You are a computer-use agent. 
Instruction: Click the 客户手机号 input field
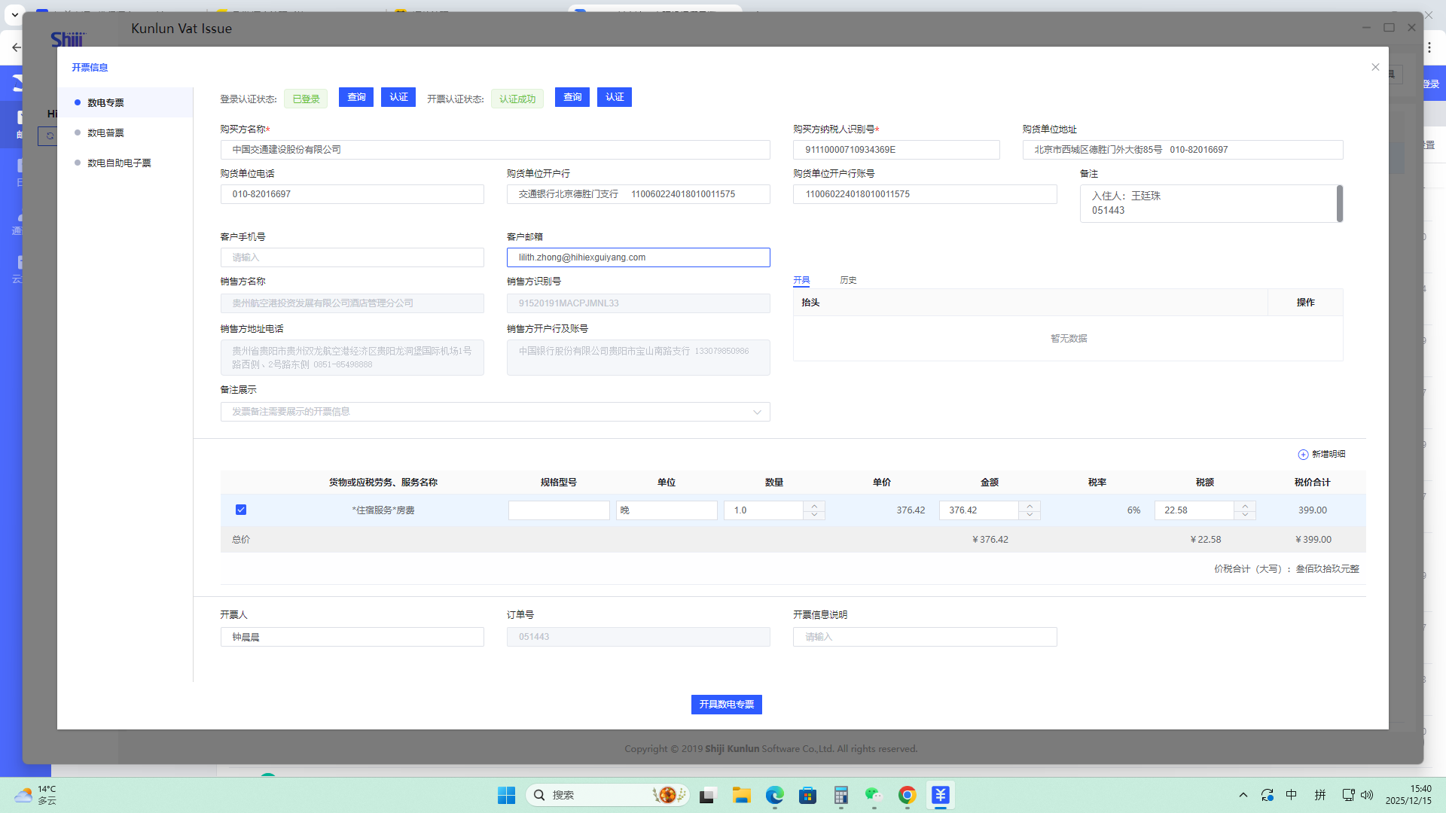pyautogui.click(x=352, y=257)
